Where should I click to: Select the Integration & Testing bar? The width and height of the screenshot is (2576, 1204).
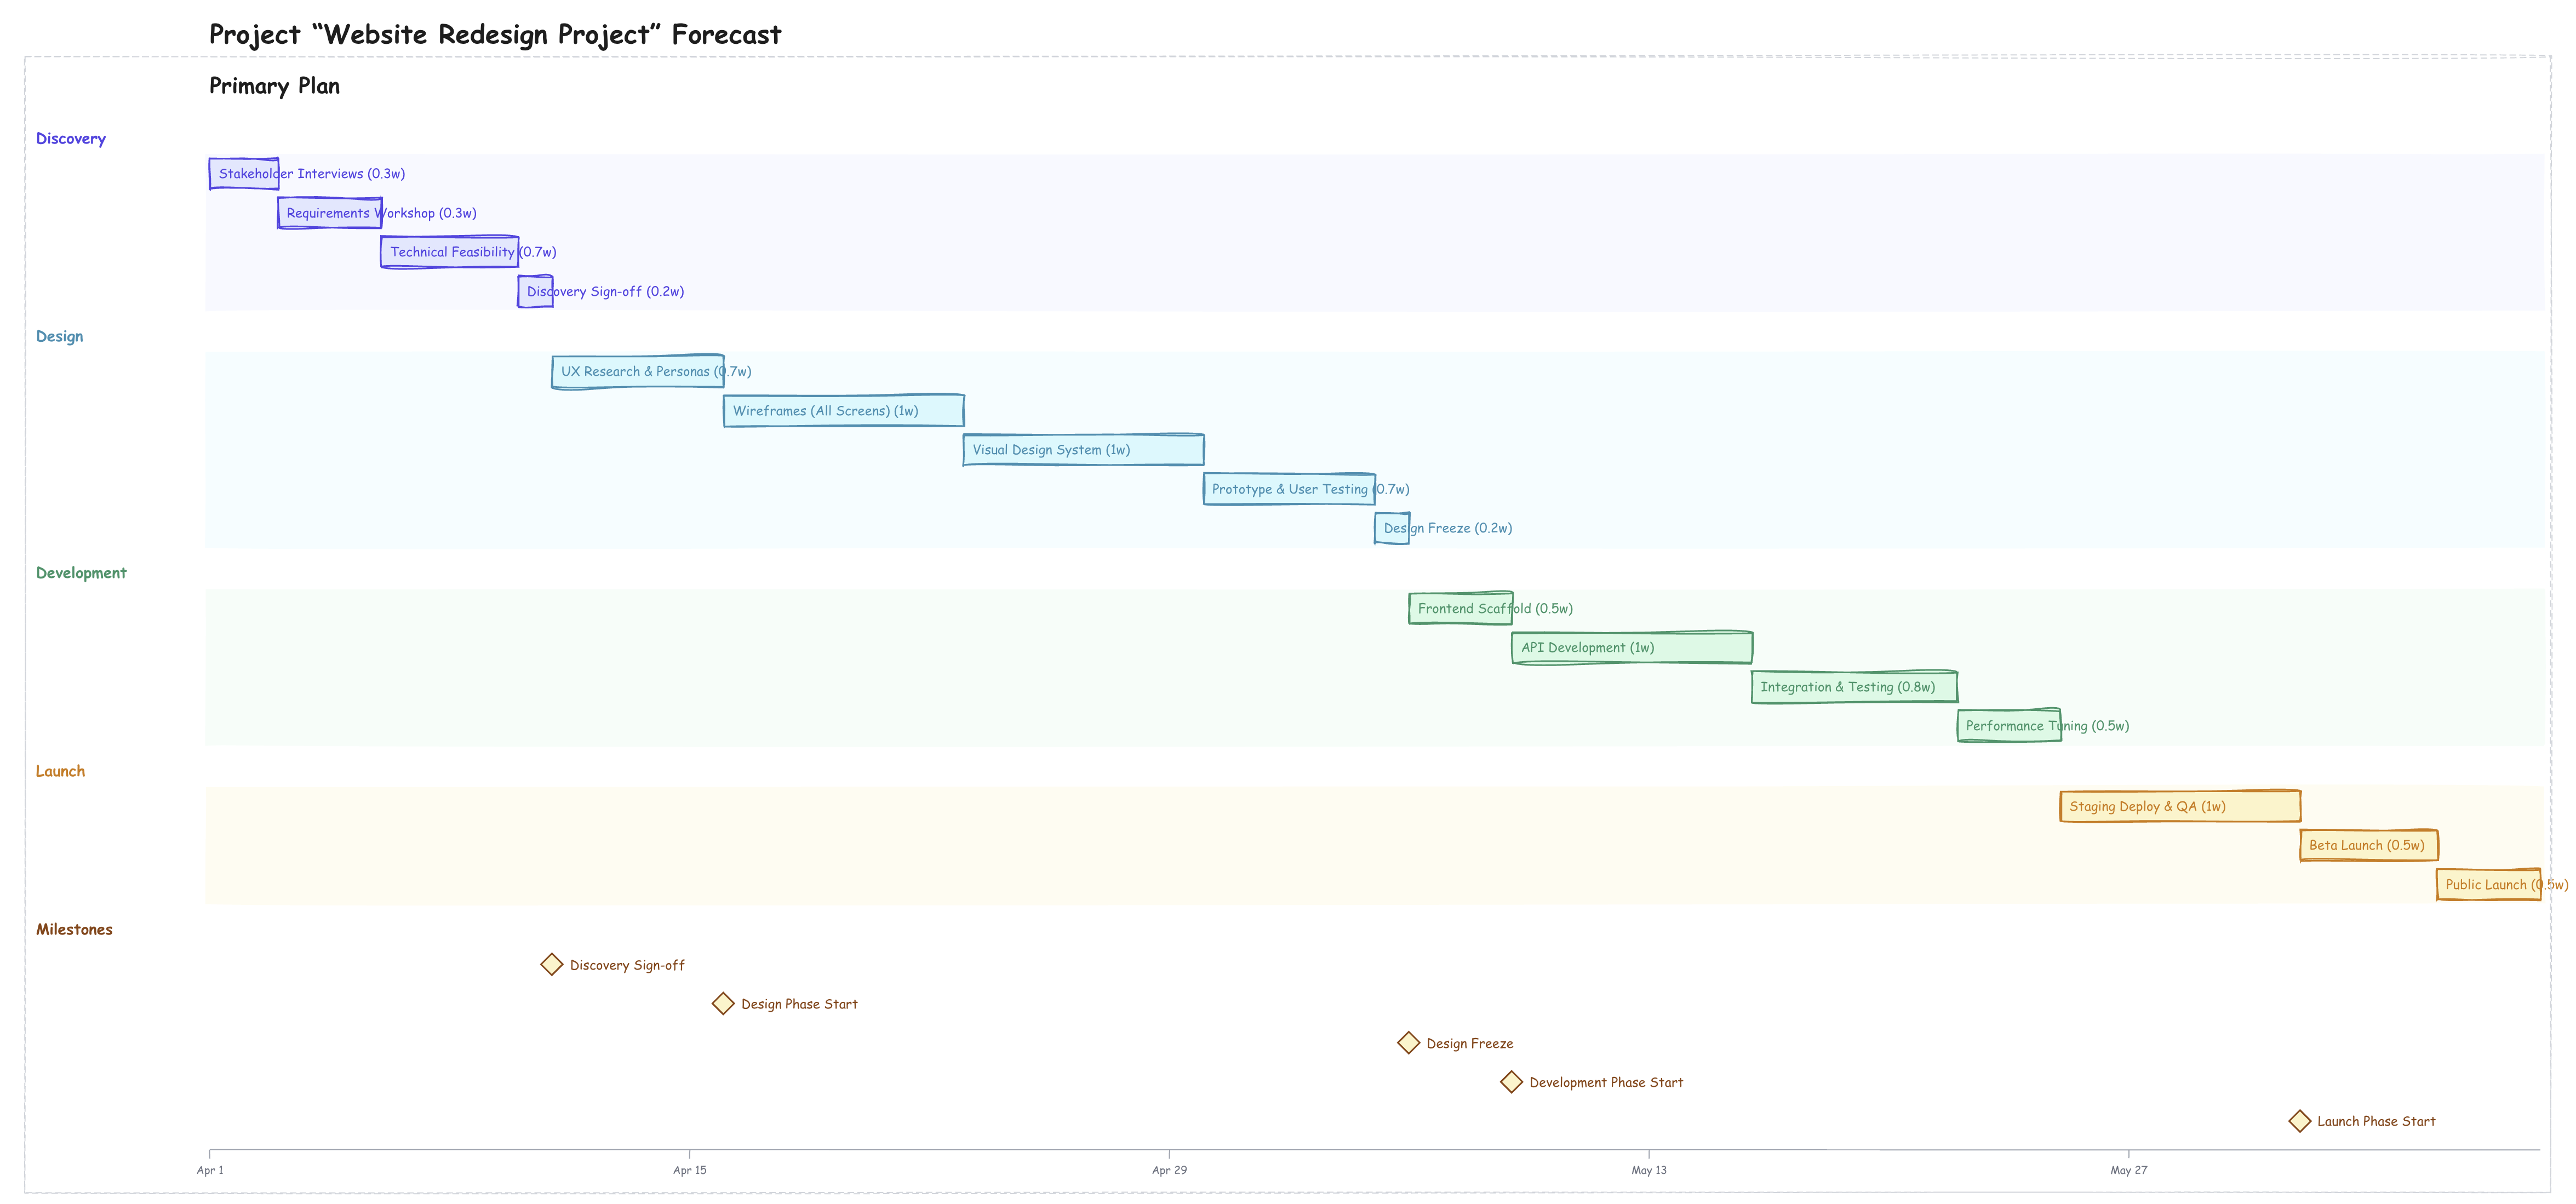pyautogui.click(x=1854, y=687)
